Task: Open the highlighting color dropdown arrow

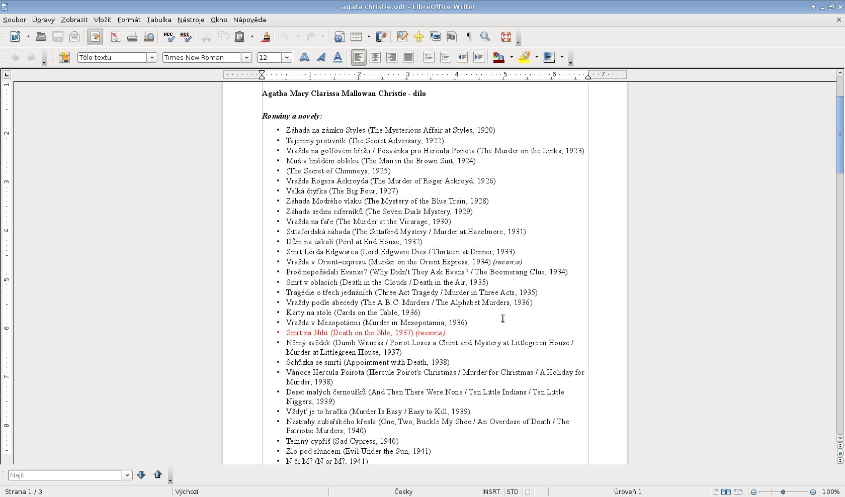Action: click(537, 57)
